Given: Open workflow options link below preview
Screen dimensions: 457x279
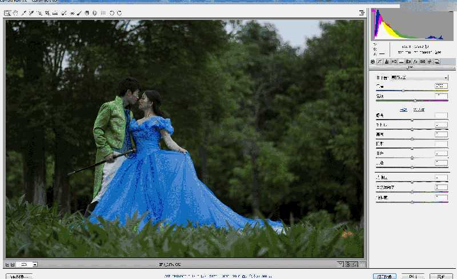Looking at the screenshot, I should [218, 276].
